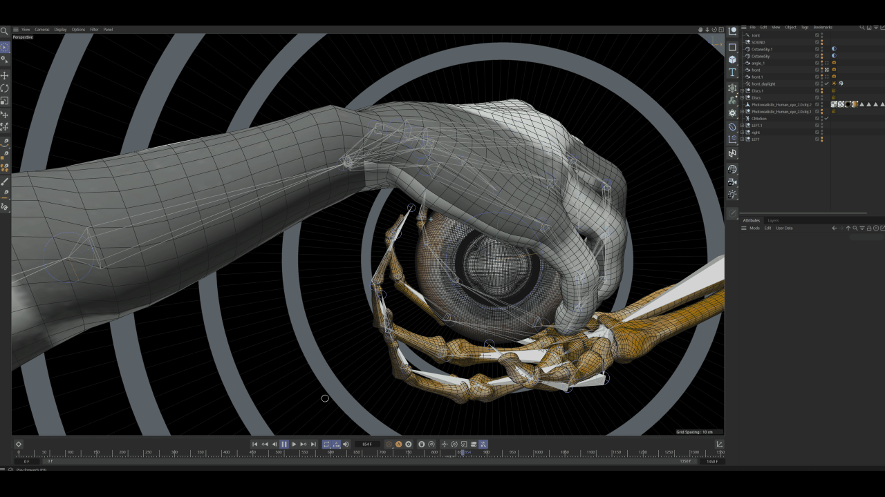The width and height of the screenshot is (885, 497).
Task: Expand the LEFT.1 object
Action: [742, 125]
